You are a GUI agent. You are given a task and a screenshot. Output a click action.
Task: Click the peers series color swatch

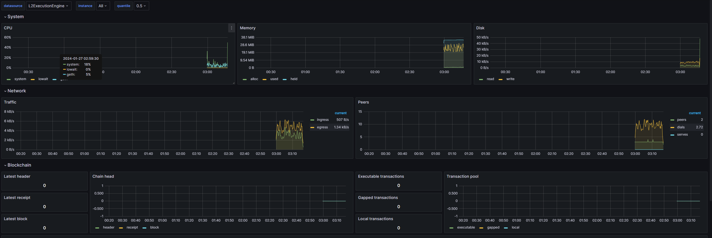pos(672,120)
